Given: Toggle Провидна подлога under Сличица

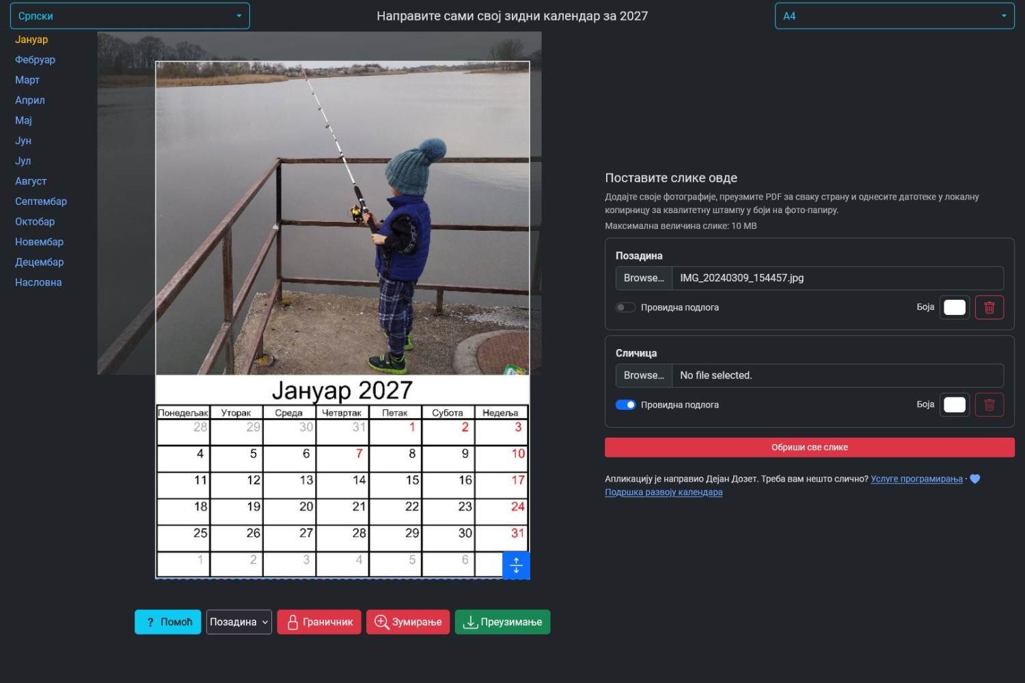Looking at the screenshot, I should click(x=625, y=405).
